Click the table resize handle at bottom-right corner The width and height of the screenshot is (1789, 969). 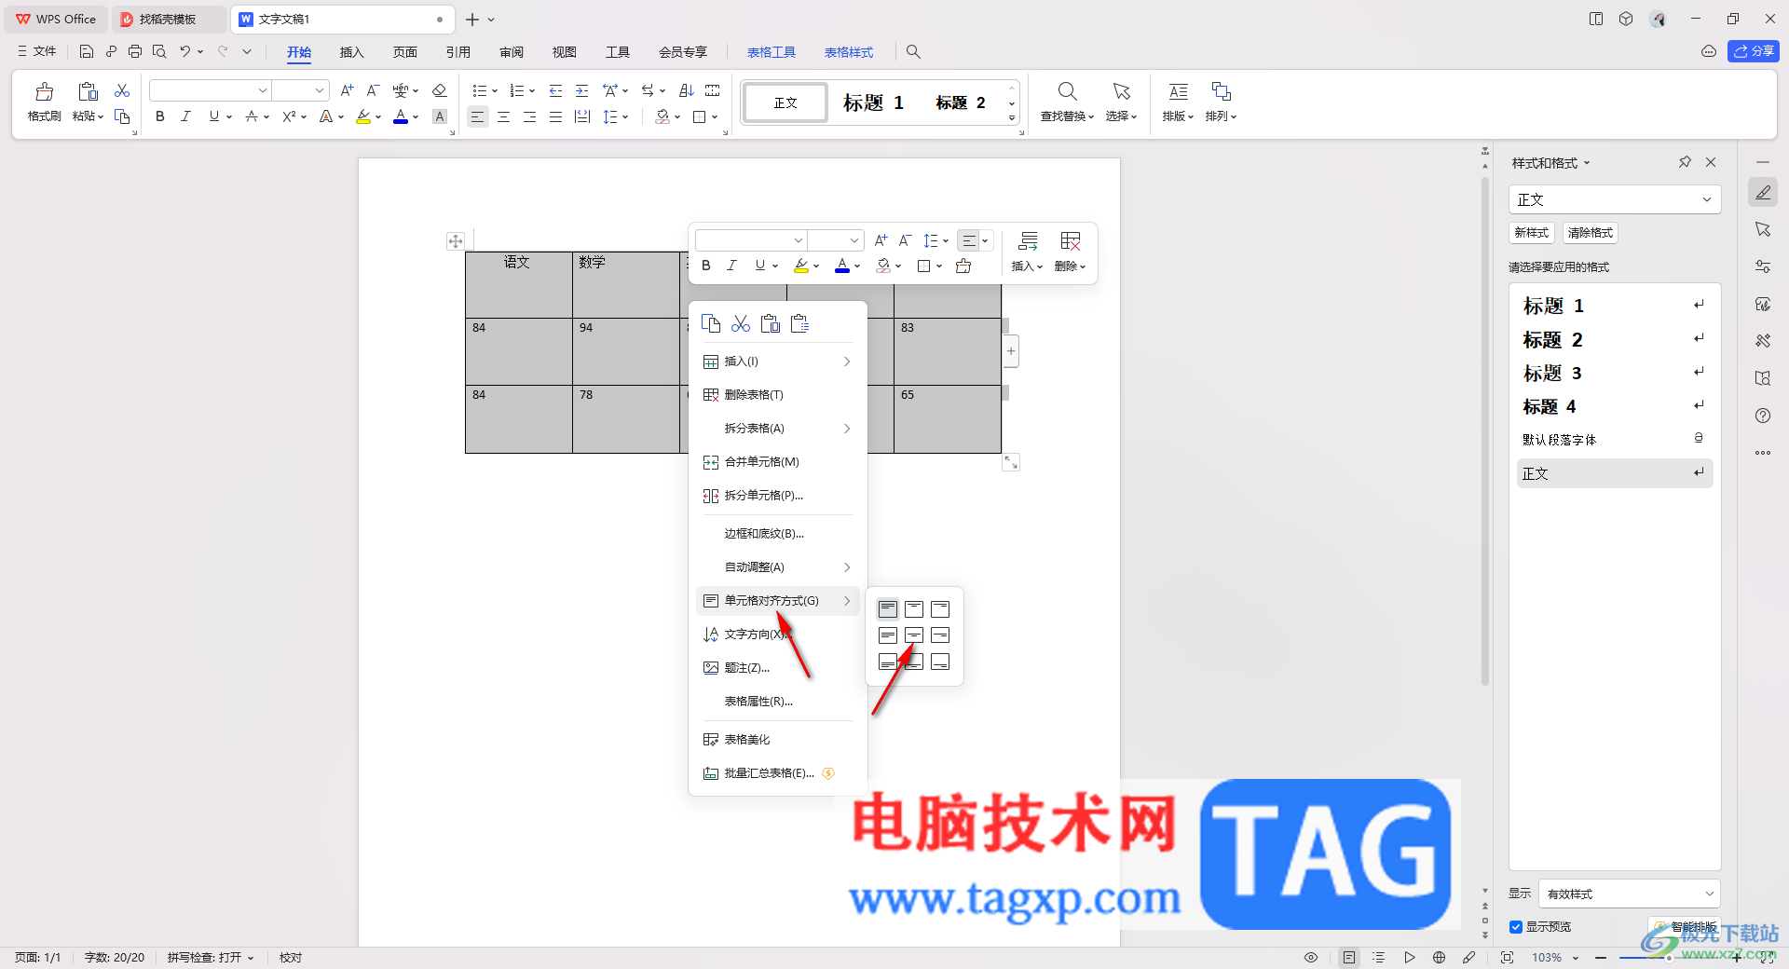click(1011, 463)
